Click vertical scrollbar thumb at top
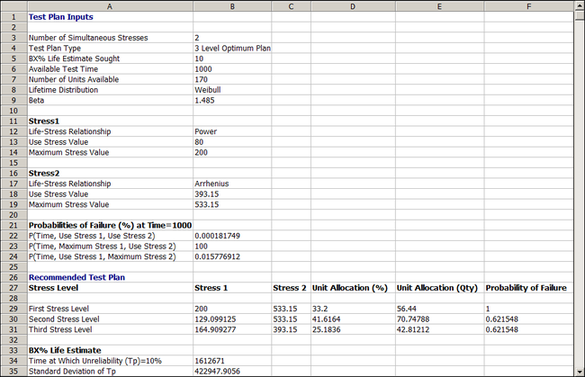The image size is (585, 377). point(580,15)
